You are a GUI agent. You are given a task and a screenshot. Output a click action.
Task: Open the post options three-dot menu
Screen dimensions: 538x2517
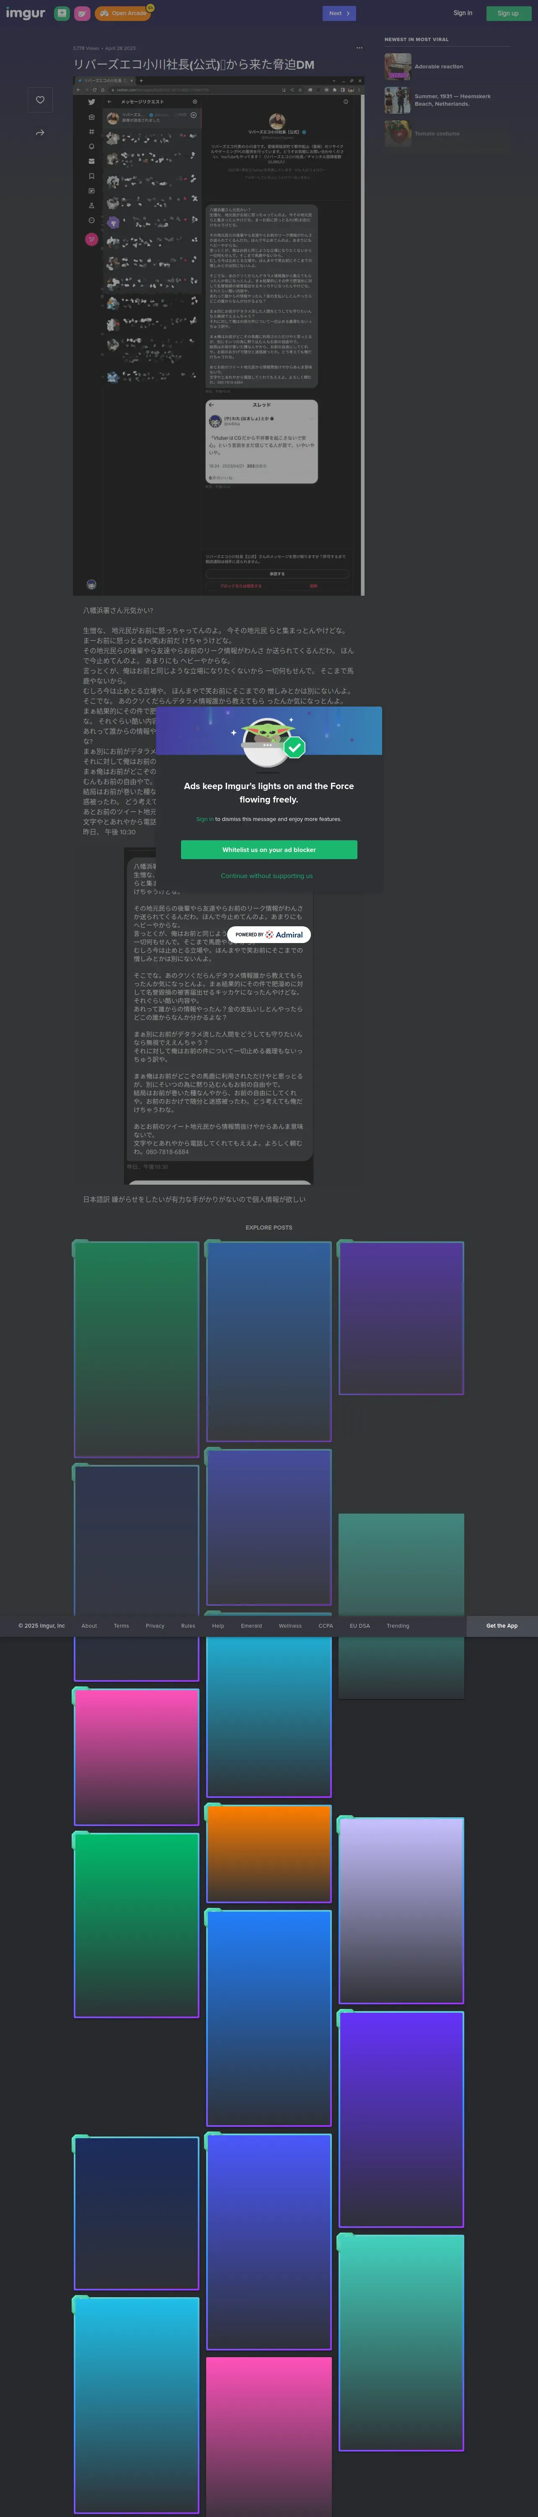tap(360, 48)
